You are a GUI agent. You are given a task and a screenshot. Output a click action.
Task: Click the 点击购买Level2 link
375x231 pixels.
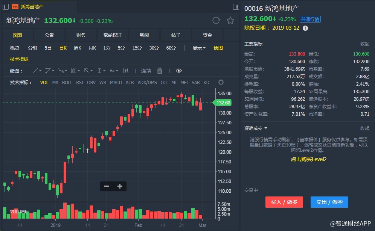[x=308, y=159]
